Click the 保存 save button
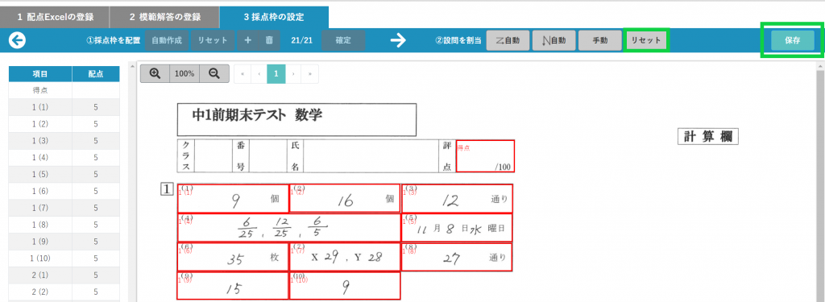Viewport: 825px width, 302px height. 793,40
